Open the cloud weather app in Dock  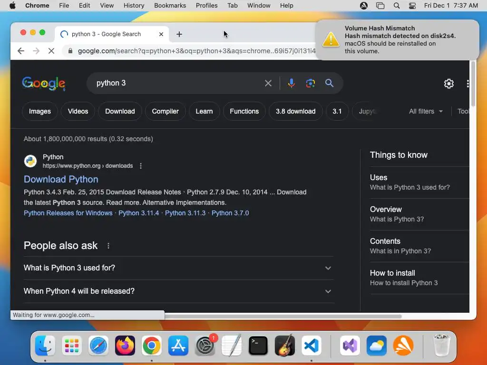[377, 346]
